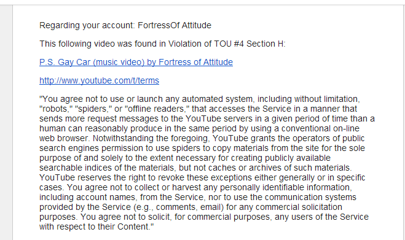The image size is (405, 240).
Task: Click the closing text 'with respect to their Content.'
Action: click(x=96, y=226)
